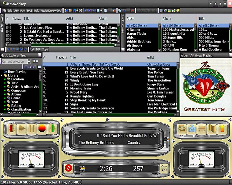This screenshot has width=232, height=185.
Task: Click the List button under Now Playing
Action: coord(32,49)
